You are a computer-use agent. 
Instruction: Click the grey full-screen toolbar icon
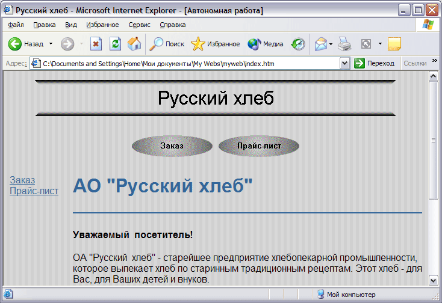coord(366,44)
